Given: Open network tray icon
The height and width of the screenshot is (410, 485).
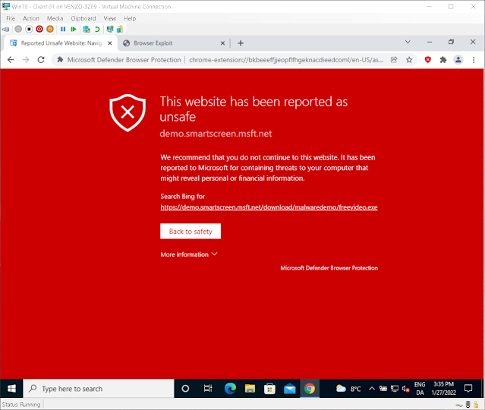Looking at the screenshot, I should (x=395, y=389).
